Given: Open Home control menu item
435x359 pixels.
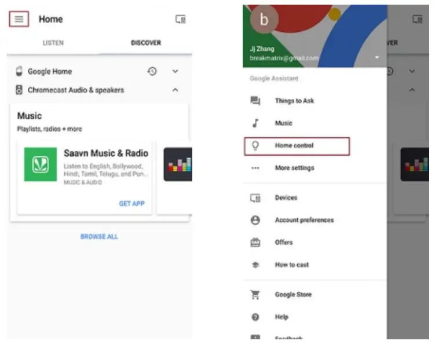Looking at the screenshot, I should 297,146.
